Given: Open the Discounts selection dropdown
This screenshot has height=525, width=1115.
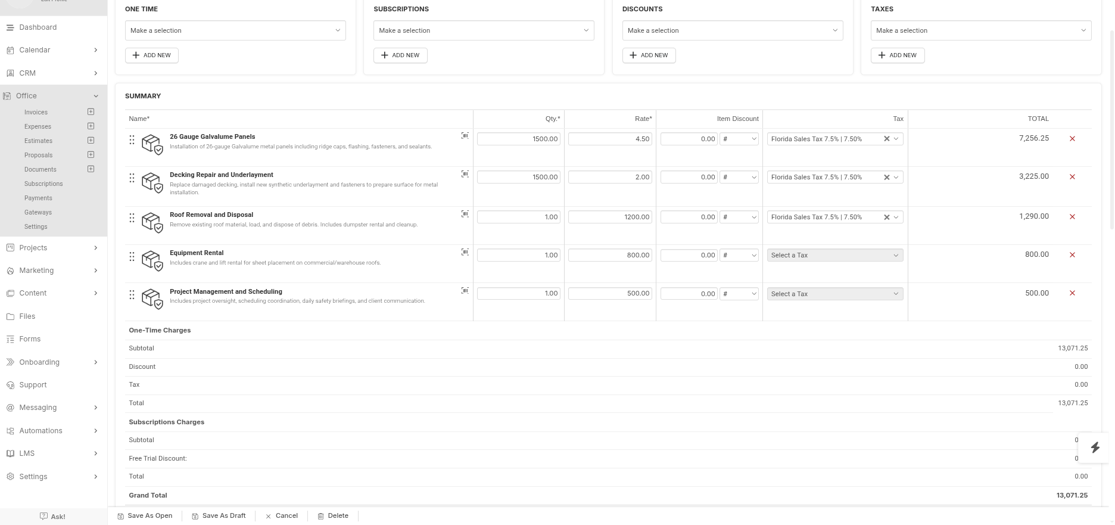Looking at the screenshot, I should click(732, 30).
